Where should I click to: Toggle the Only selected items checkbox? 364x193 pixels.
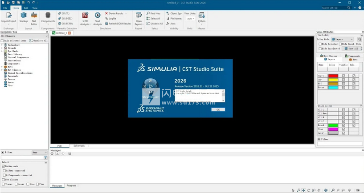pyautogui.click(x=2, y=40)
